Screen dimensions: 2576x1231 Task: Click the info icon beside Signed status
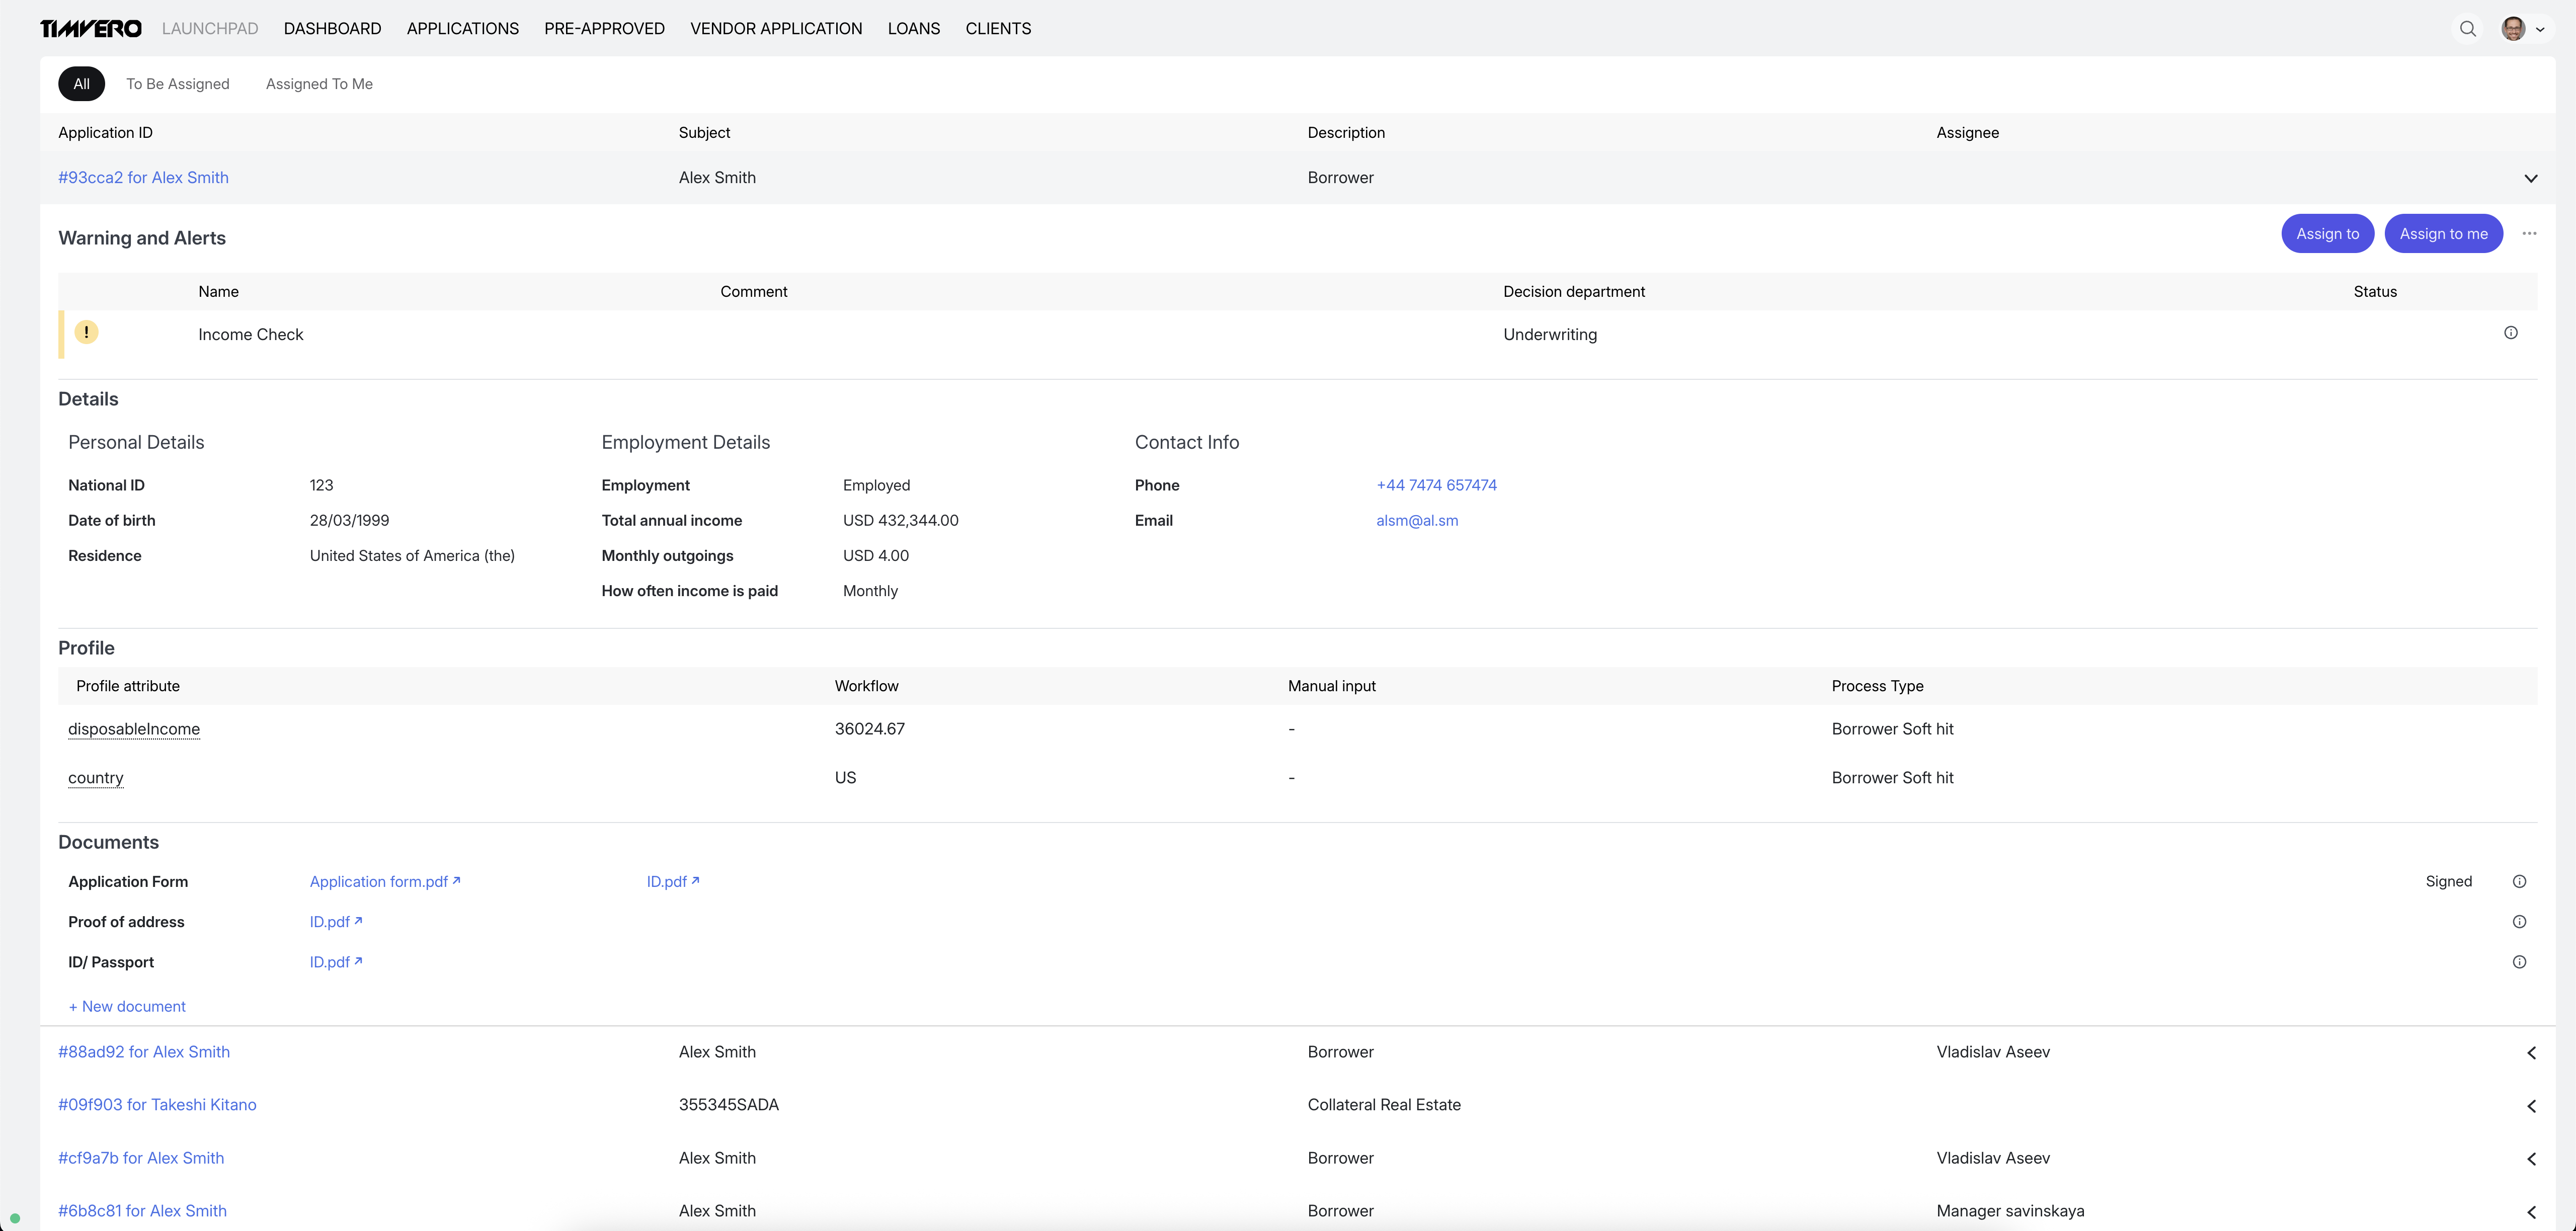pyautogui.click(x=2519, y=882)
